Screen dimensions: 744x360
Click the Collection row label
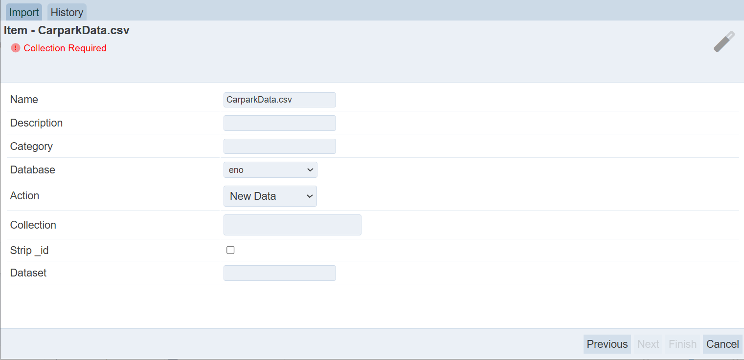tap(33, 225)
